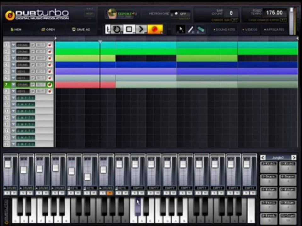Trigger drum pad 3 Snare
This screenshot has height=226, width=302.
pos(269,180)
